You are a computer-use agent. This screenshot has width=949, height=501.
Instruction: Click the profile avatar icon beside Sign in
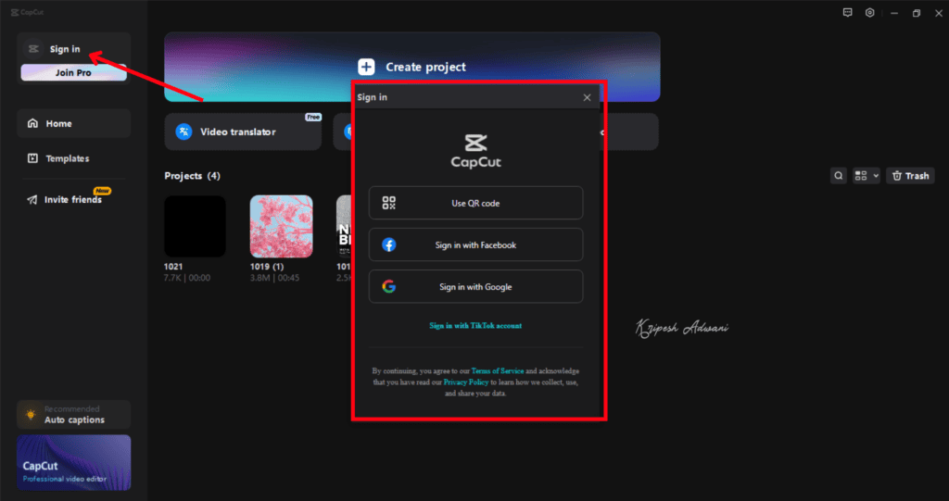tap(33, 49)
